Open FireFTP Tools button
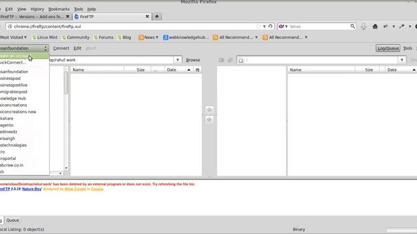This screenshot has height=234, width=417. (407, 48)
